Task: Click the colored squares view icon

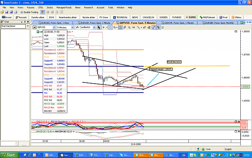Action: tap(43, 12)
